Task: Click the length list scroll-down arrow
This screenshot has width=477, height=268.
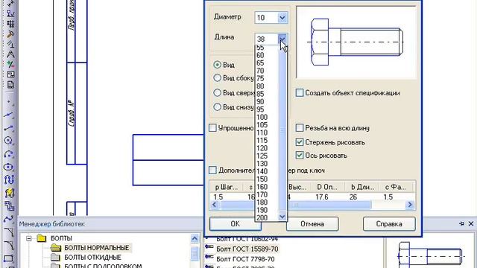Action: coord(282,217)
